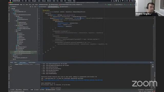This screenshot has width=164, height=92.
Task: Open the Event Log
Action: [141, 90]
